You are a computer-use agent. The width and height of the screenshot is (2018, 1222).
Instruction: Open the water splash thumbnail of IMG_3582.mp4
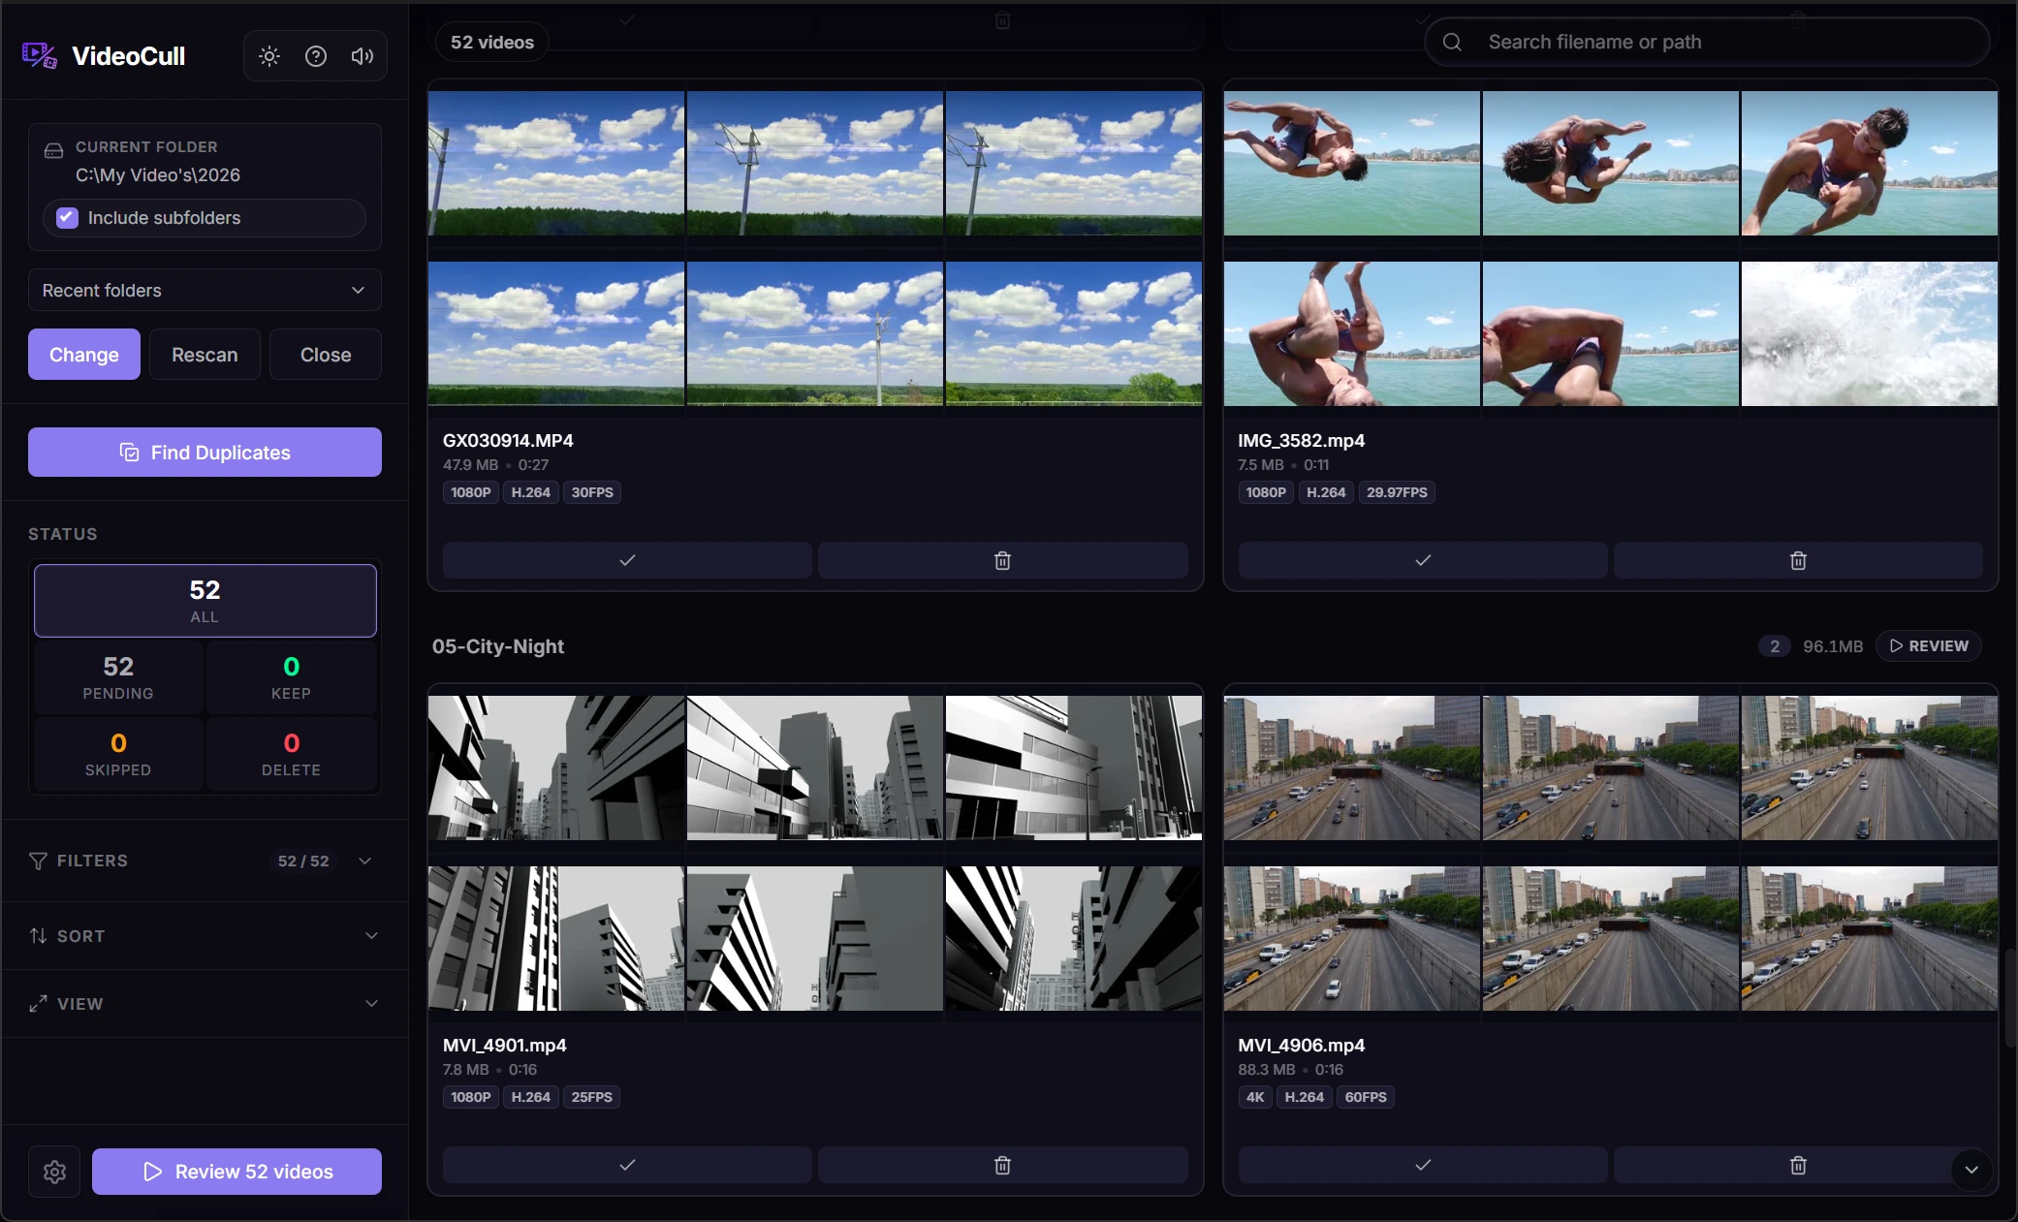pyautogui.click(x=1869, y=333)
